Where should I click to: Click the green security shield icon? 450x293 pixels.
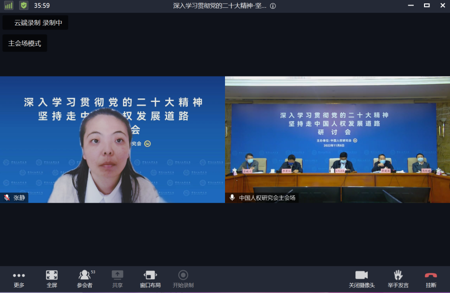click(x=24, y=6)
